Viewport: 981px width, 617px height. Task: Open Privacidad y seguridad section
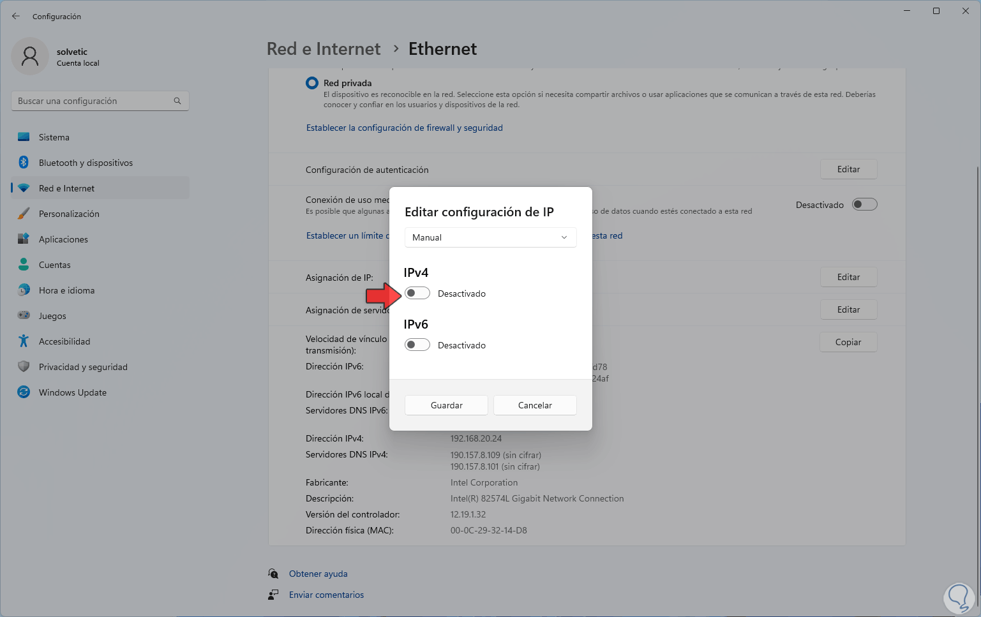83,367
